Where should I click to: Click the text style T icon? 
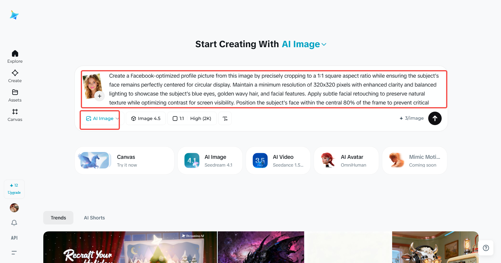[x=225, y=119]
